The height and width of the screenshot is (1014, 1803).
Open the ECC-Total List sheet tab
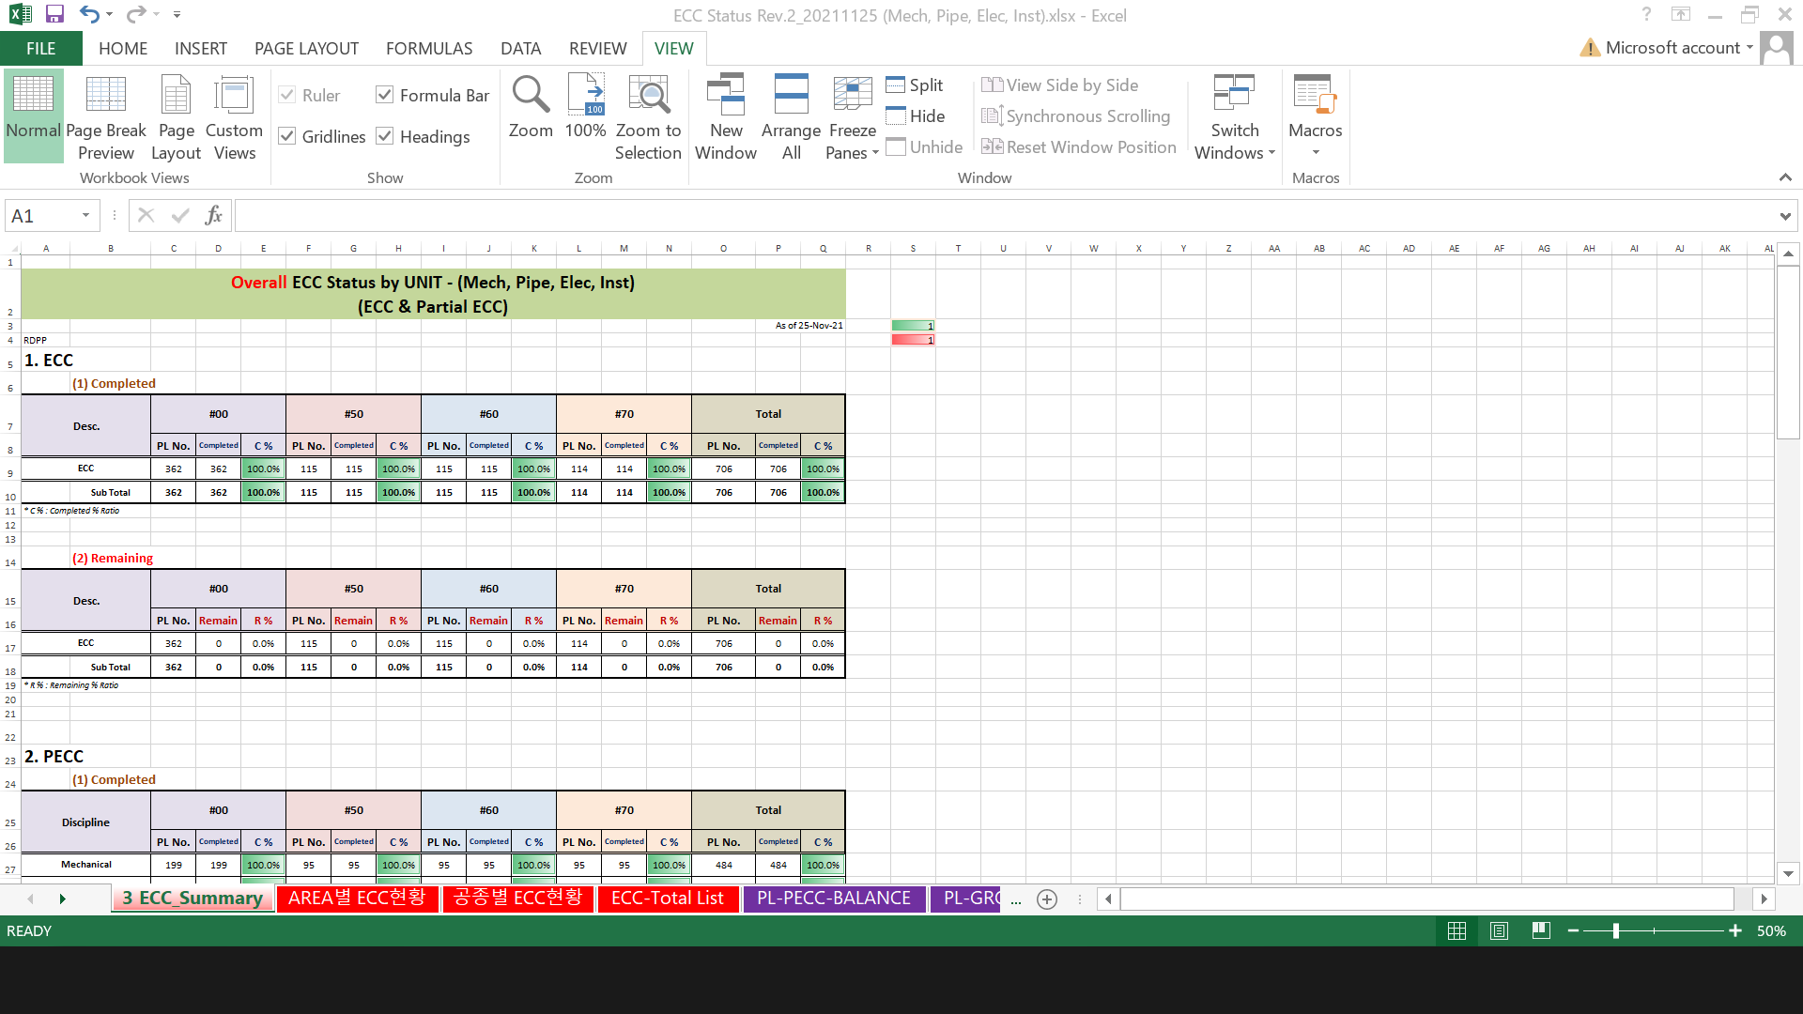(667, 899)
